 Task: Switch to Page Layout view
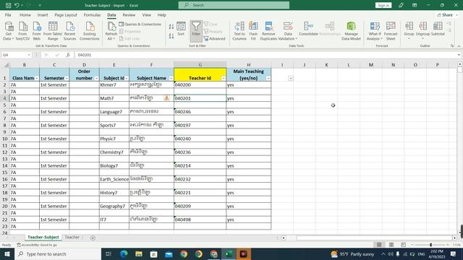point(391,245)
